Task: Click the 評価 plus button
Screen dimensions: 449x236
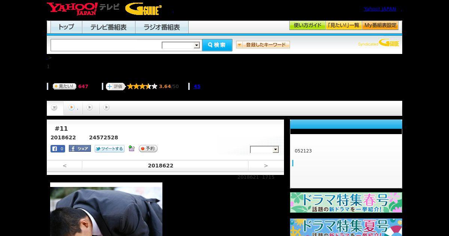Action: (115, 87)
